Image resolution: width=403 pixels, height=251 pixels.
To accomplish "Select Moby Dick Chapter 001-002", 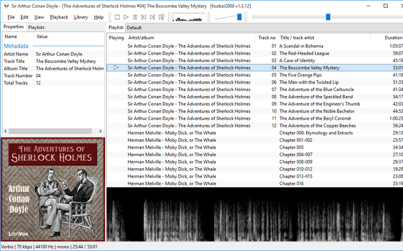I will [255, 140].
